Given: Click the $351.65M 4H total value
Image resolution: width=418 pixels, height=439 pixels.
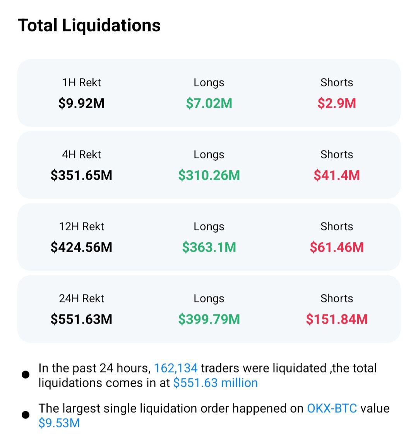Looking at the screenshot, I should click(81, 175).
